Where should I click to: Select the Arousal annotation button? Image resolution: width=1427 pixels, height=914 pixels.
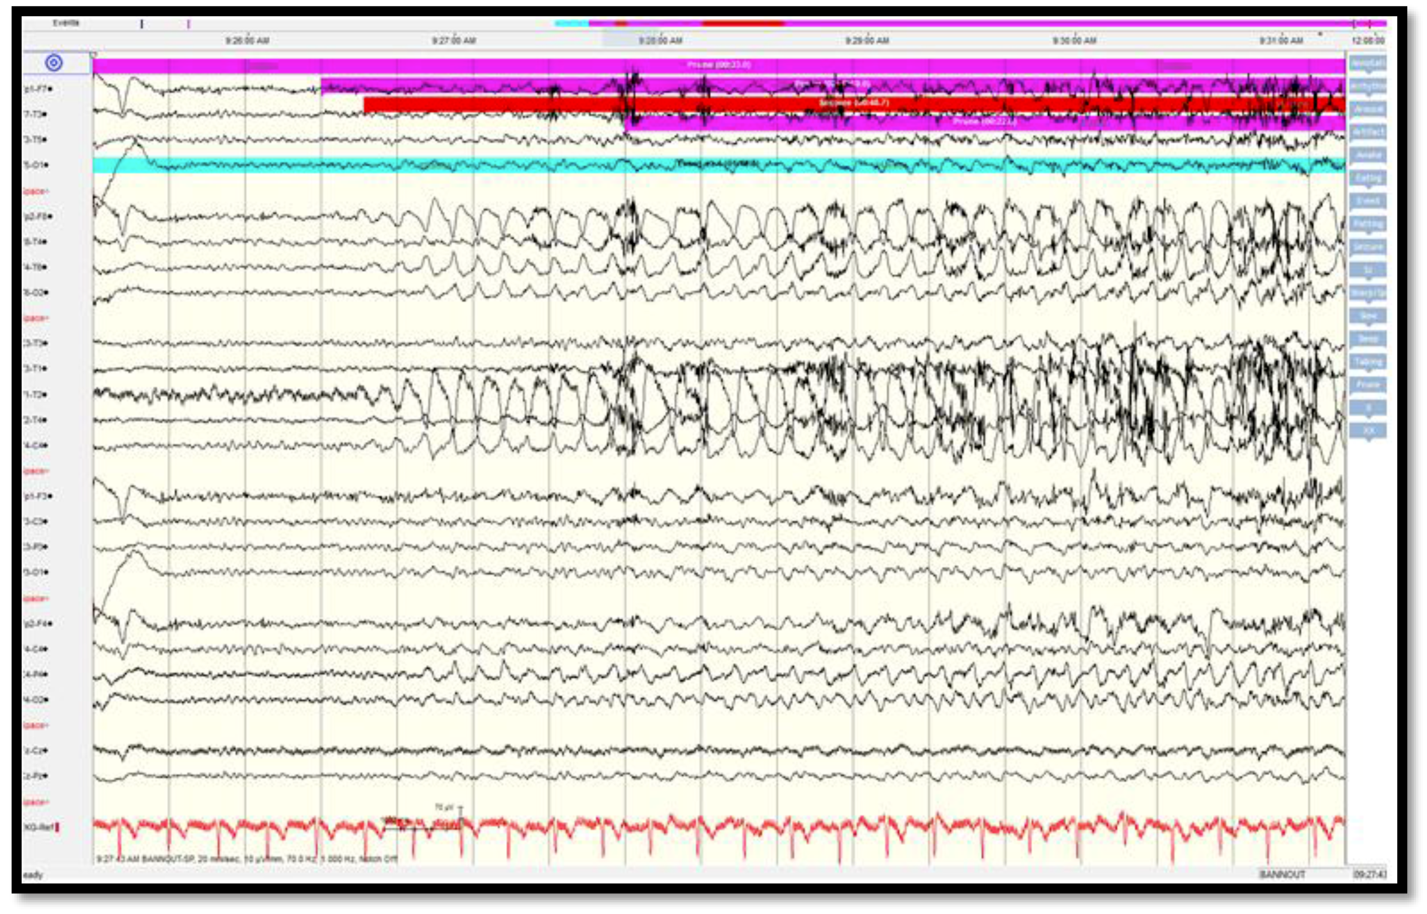tap(1368, 109)
